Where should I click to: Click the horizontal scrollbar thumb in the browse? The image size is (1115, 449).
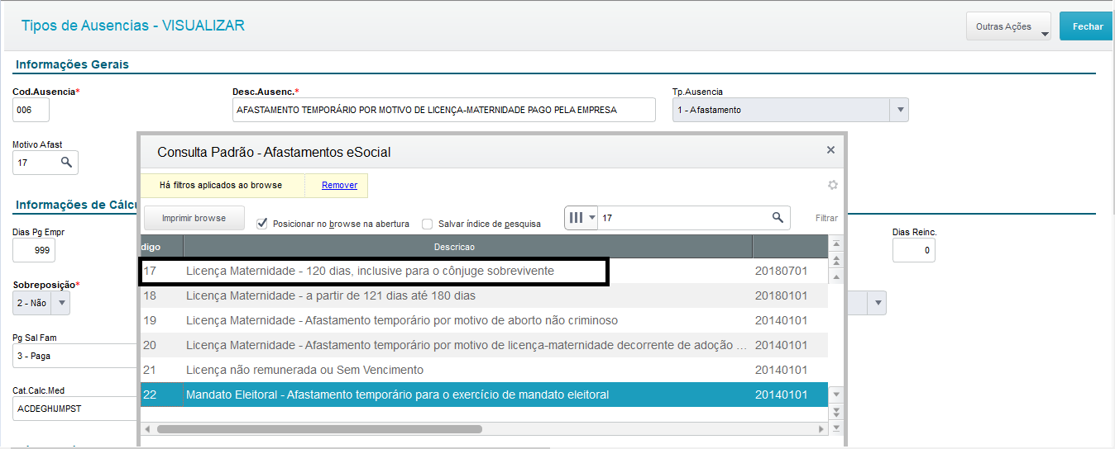(x=319, y=429)
